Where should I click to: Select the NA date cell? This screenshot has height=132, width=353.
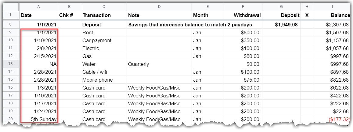click(x=39, y=64)
